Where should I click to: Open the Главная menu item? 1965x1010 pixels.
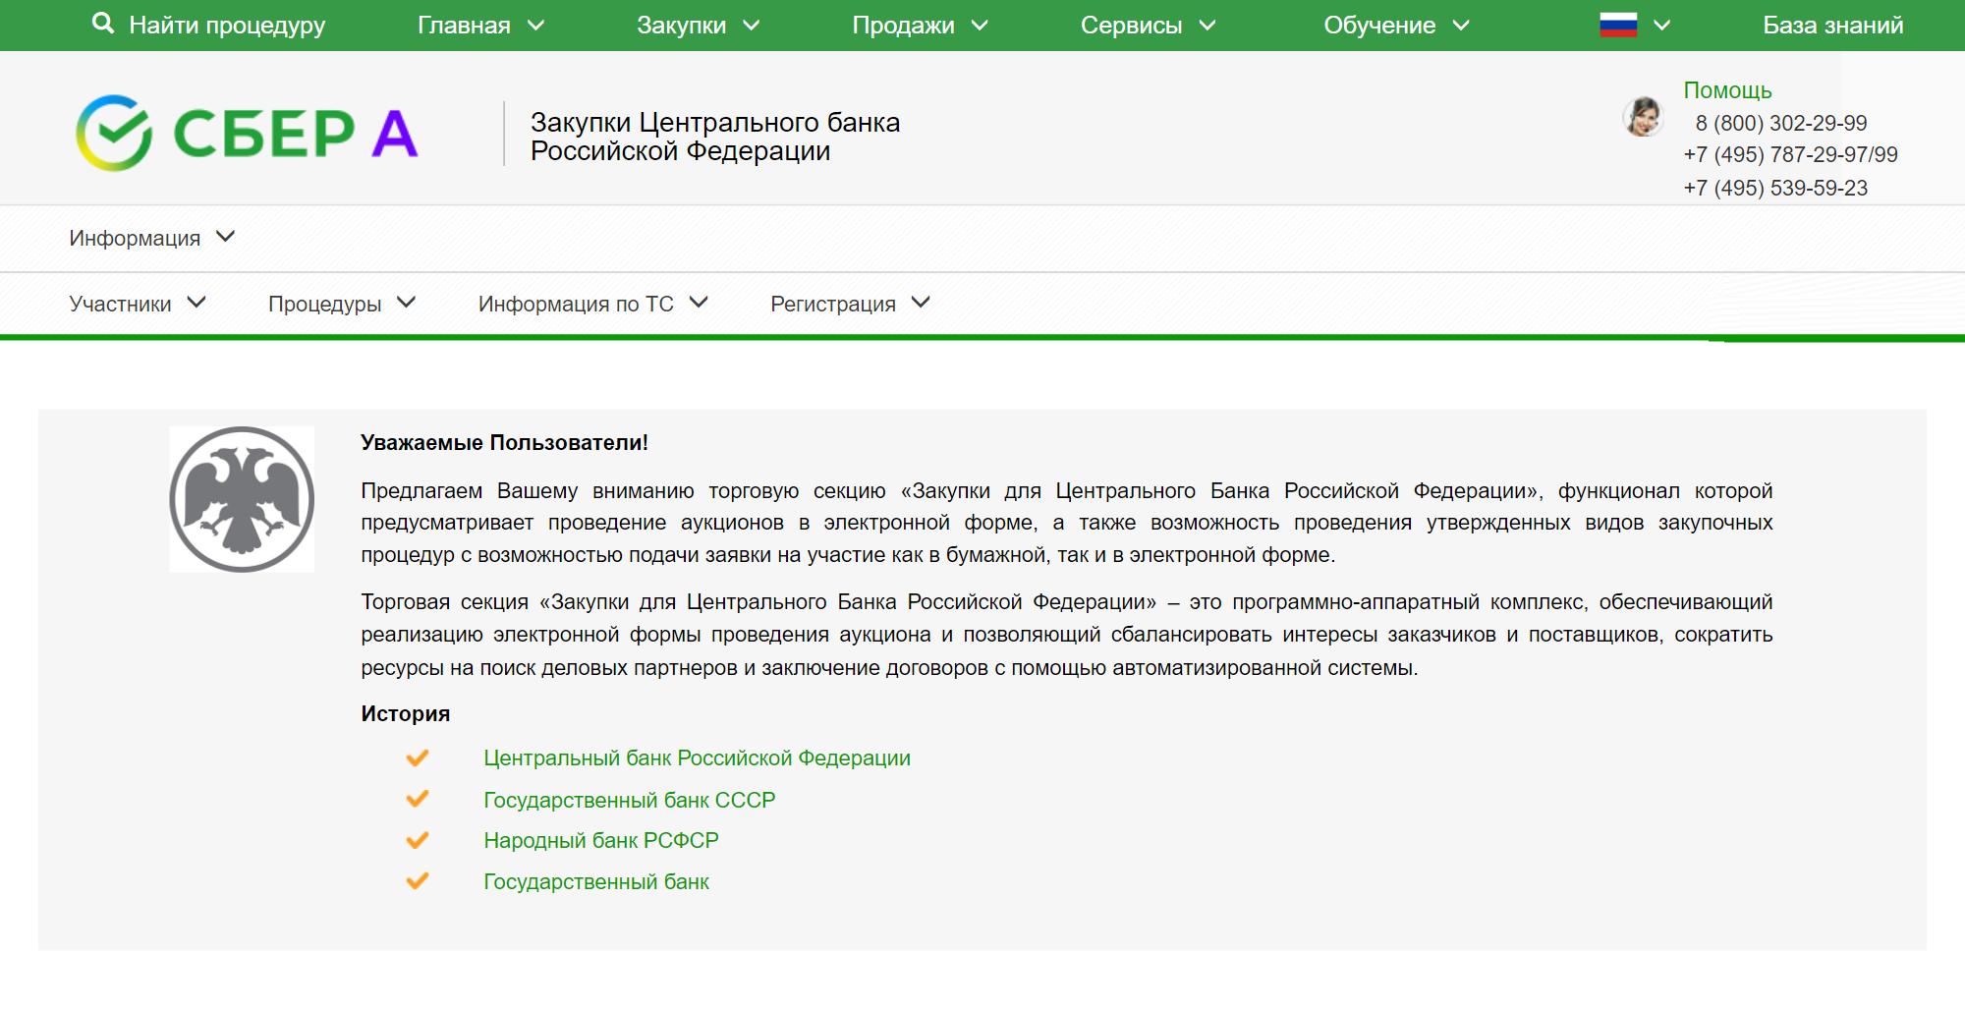pyautogui.click(x=464, y=26)
